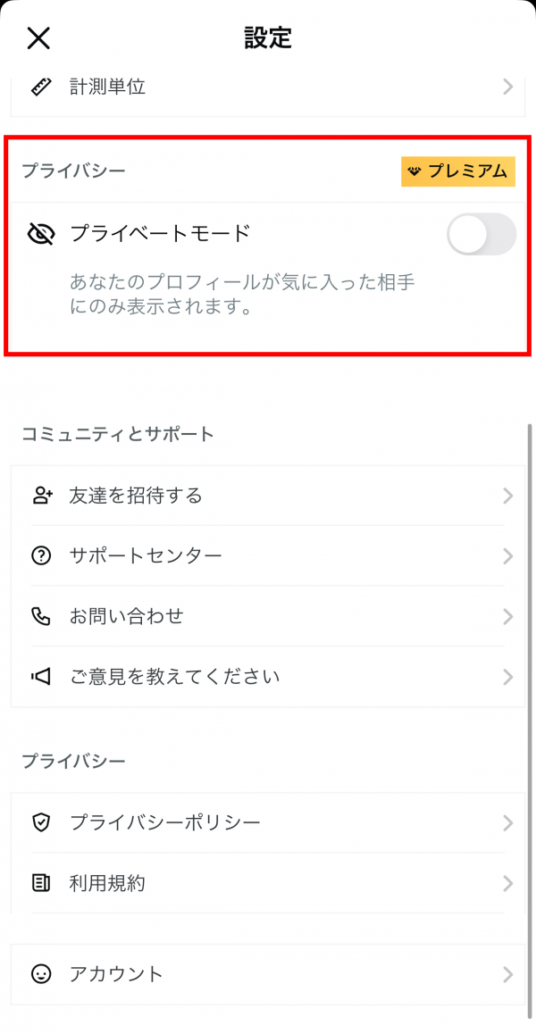Tap the megaphone feedback icon
The image size is (536, 1034).
(x=41, y=677)
